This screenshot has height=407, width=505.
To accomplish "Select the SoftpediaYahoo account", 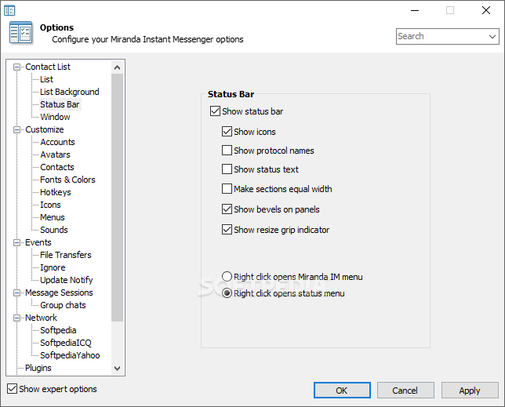I will [x=70, y=355].
